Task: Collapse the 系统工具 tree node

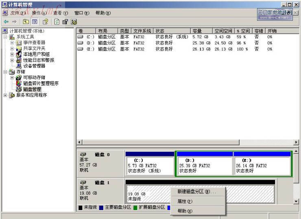Action: click(6, 37)
